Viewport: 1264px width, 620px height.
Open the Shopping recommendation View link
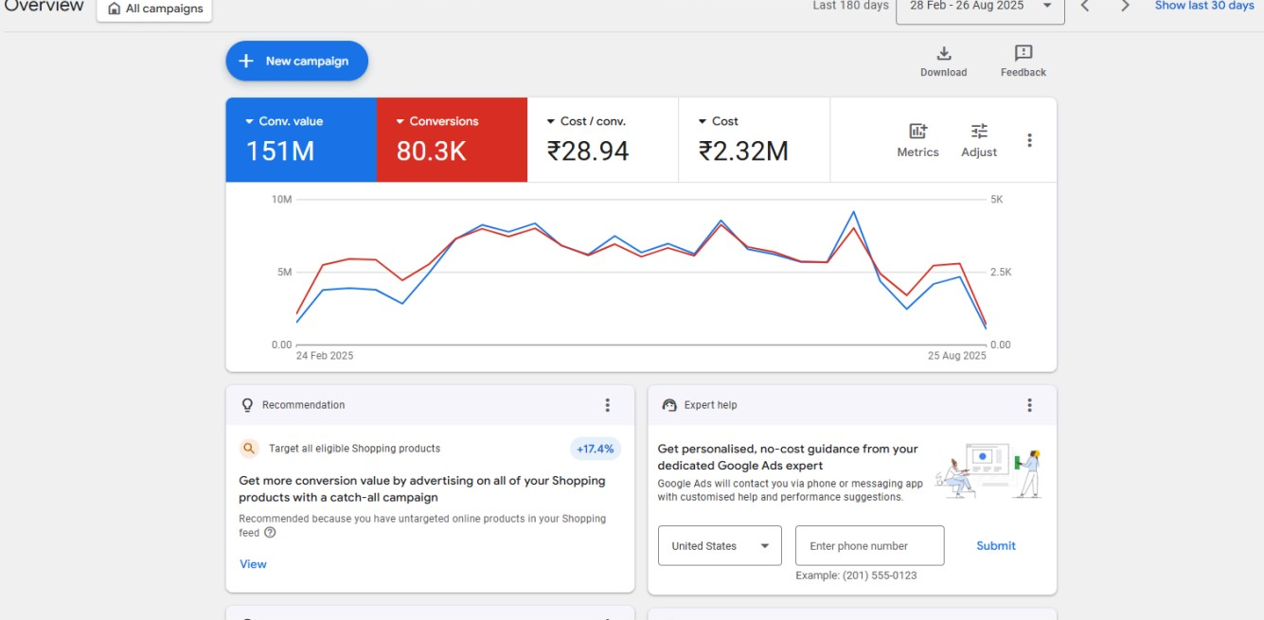[253, 563]
